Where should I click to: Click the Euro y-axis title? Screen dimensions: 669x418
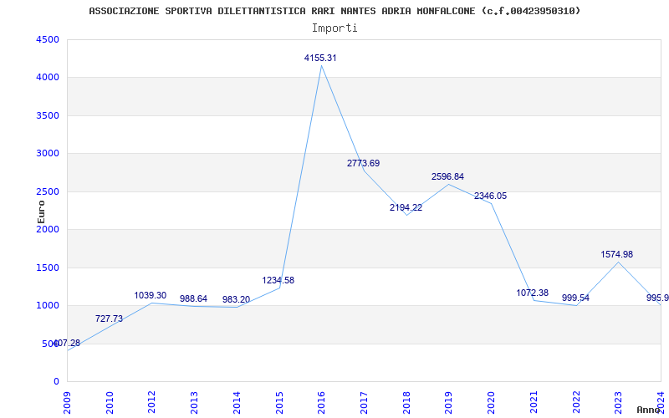41,212
